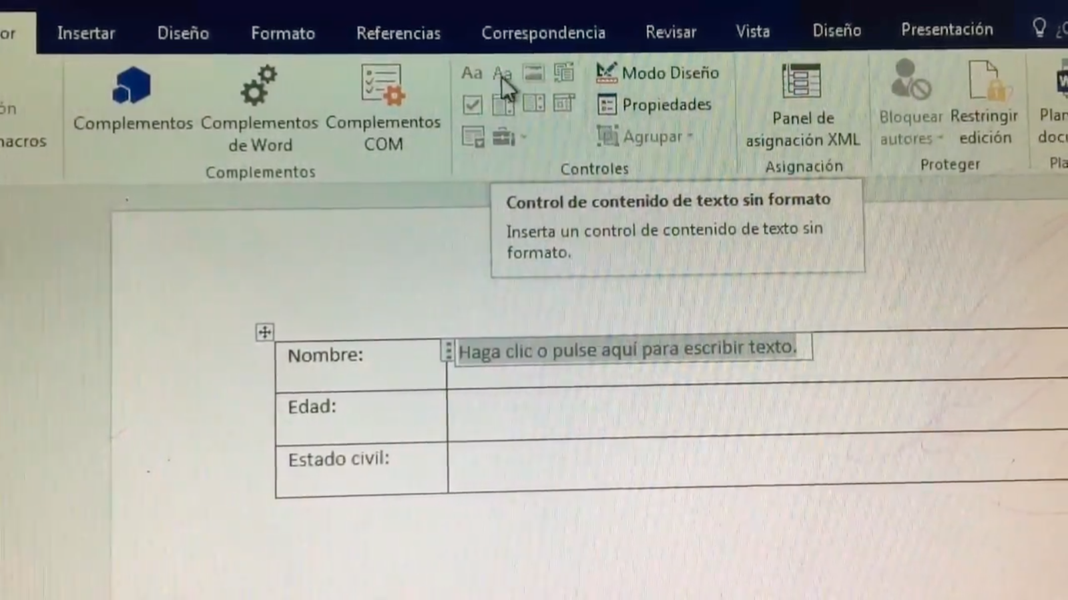Open the Correspondencia ribbon tab

click(543, 33)
